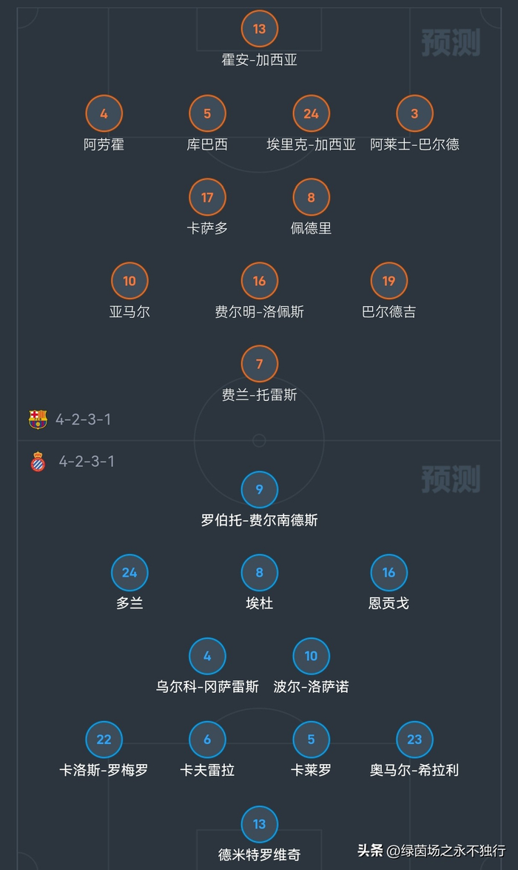Click the Espanyol club crest icon

tap(38, 462)
